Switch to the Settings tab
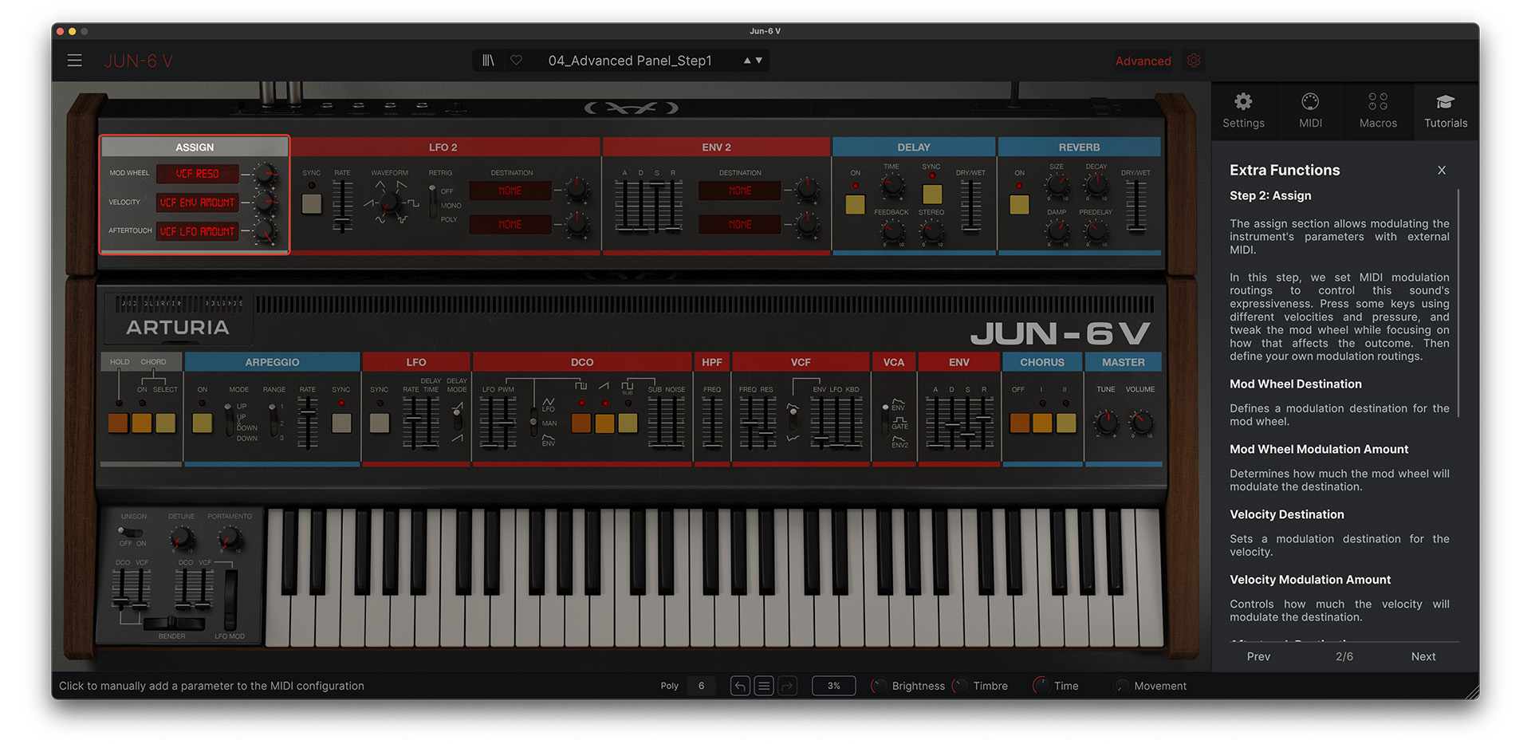The width and height of the screenshot is (1531, 744). [x=1243, y=110]
